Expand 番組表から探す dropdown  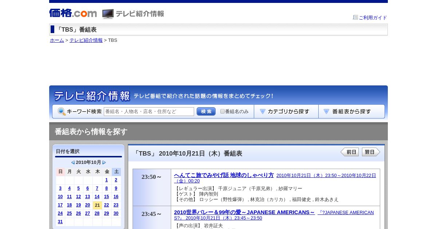[x=352, y=112]
